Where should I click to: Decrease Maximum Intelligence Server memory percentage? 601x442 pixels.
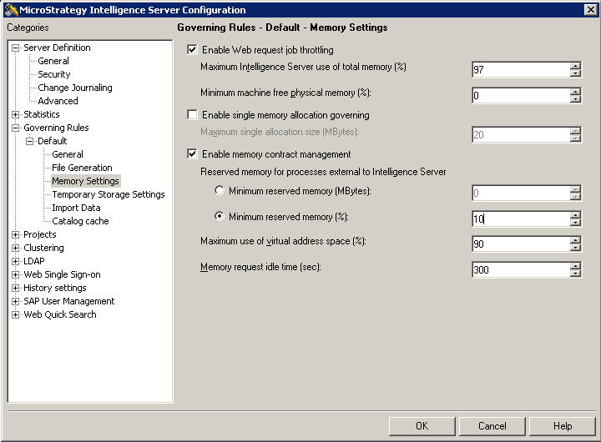tap(575, 73)
